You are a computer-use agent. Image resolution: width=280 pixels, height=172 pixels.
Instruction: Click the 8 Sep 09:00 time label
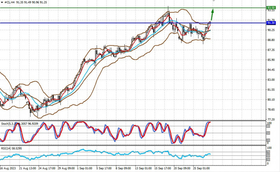(x=123, y=168)
